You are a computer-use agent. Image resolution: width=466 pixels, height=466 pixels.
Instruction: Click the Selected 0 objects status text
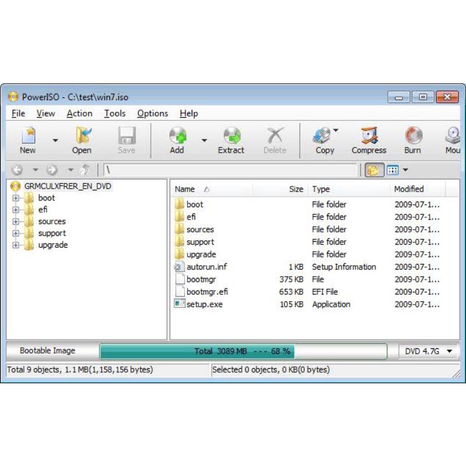pyautogui.click(x=271, y=370)
